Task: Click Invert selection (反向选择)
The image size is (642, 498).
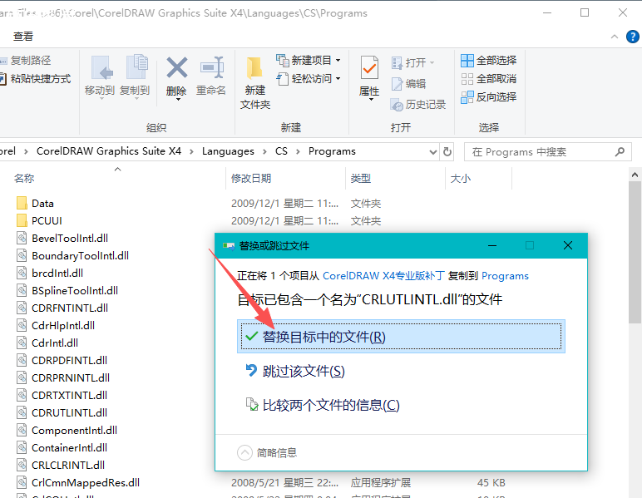Action: pos(488,97)
